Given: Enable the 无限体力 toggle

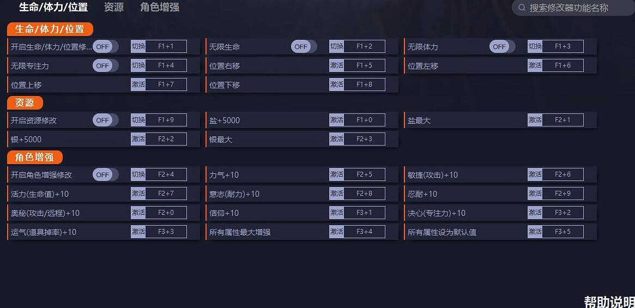Looking at the screenshot, I should (x=502, y=46).
